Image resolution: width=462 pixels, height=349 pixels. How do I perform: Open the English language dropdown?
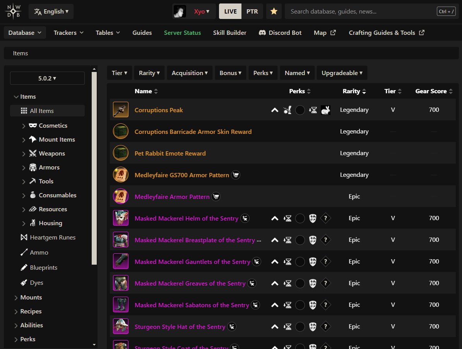(x=51, y=12)
